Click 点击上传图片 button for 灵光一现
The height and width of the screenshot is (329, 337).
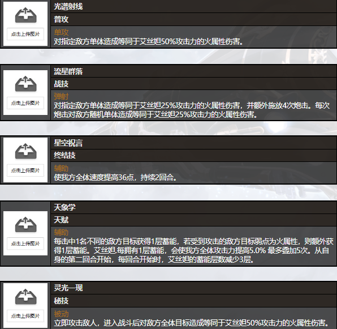[x=25, y=316]
